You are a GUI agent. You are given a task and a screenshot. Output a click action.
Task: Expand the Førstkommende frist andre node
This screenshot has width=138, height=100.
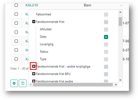click(34, 81)
